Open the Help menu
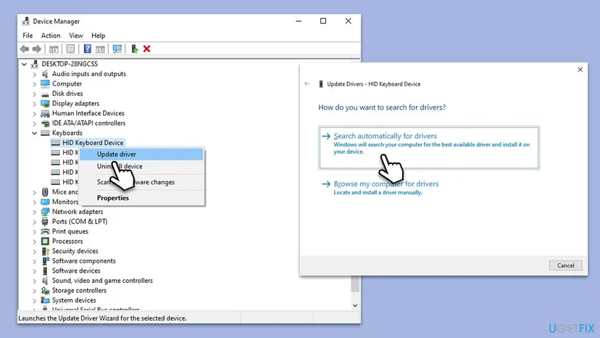 99,36
